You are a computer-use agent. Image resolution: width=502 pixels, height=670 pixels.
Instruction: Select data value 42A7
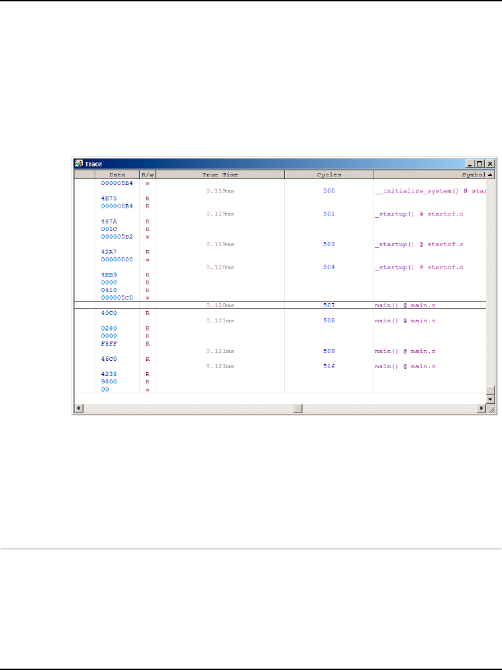[109, 252]
